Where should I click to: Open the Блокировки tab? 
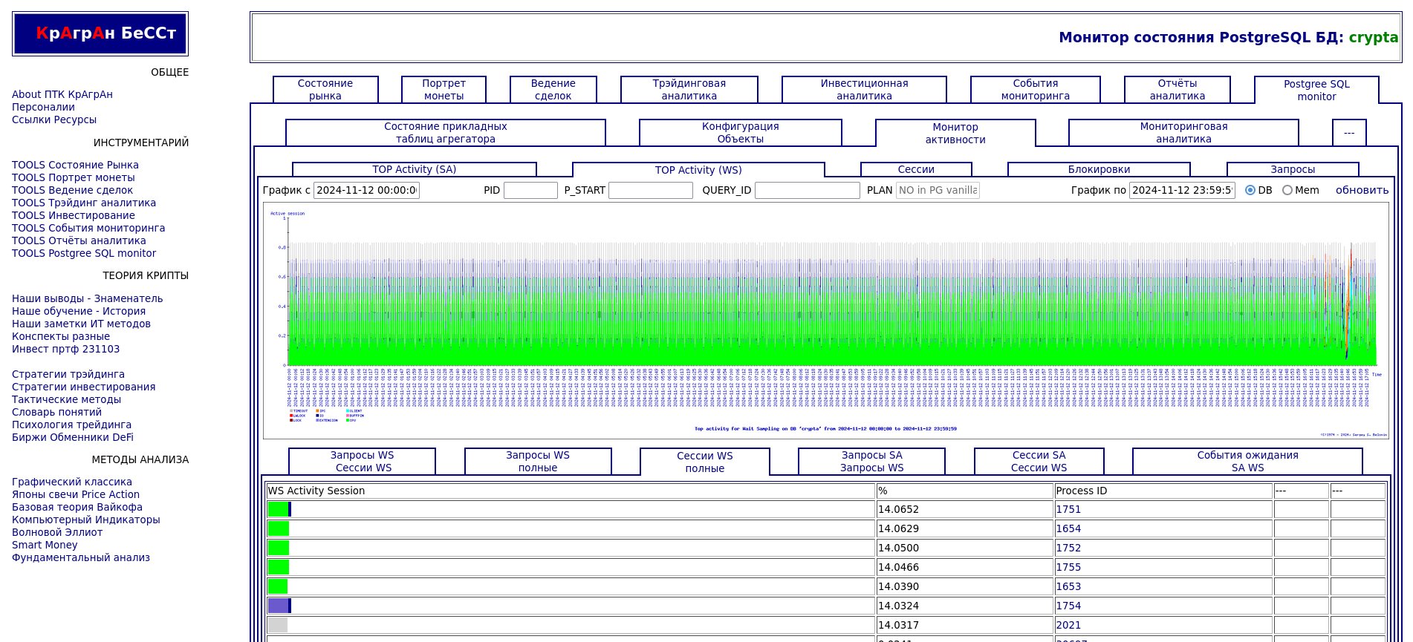point(1099,170)
